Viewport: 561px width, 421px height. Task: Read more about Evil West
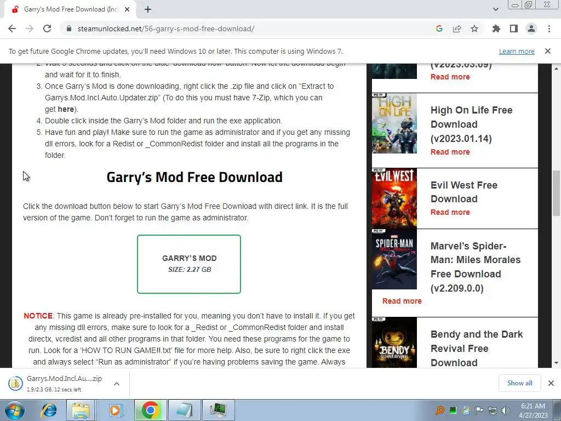click(x=450, y=212)
